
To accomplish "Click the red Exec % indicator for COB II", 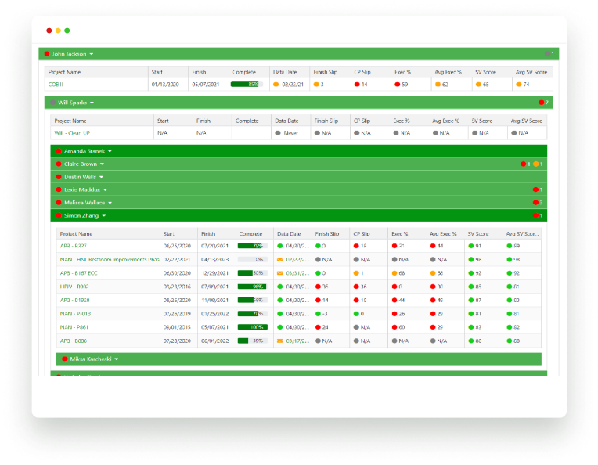I will (x=397, y=84).
